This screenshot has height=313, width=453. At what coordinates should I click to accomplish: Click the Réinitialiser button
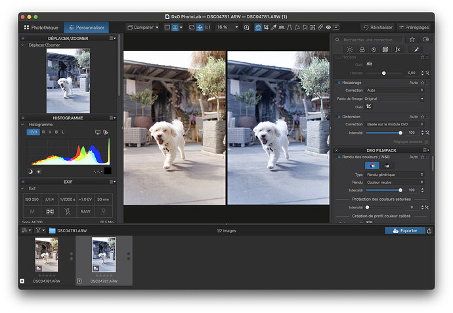click(x=377, y=27)
